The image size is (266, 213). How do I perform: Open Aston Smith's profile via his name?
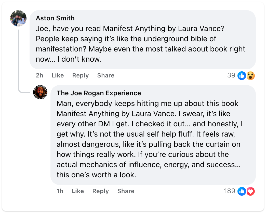tap(55, 18)
